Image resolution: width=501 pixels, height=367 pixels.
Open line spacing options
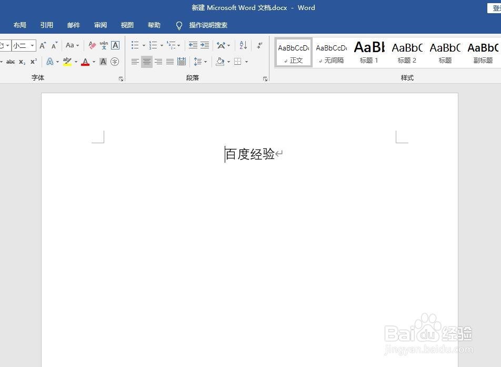[x=198, y=62]
